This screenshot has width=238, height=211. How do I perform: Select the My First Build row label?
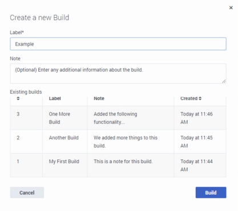click(64, 162)
